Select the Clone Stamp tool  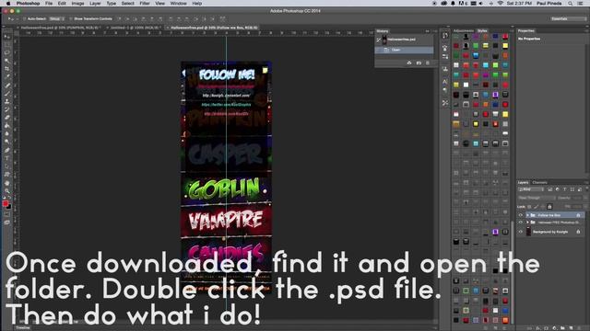(x=7, y=101)
